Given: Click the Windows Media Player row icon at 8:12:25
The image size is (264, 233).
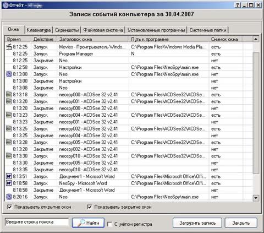Looking at the screenshot, I should (9, 47).
